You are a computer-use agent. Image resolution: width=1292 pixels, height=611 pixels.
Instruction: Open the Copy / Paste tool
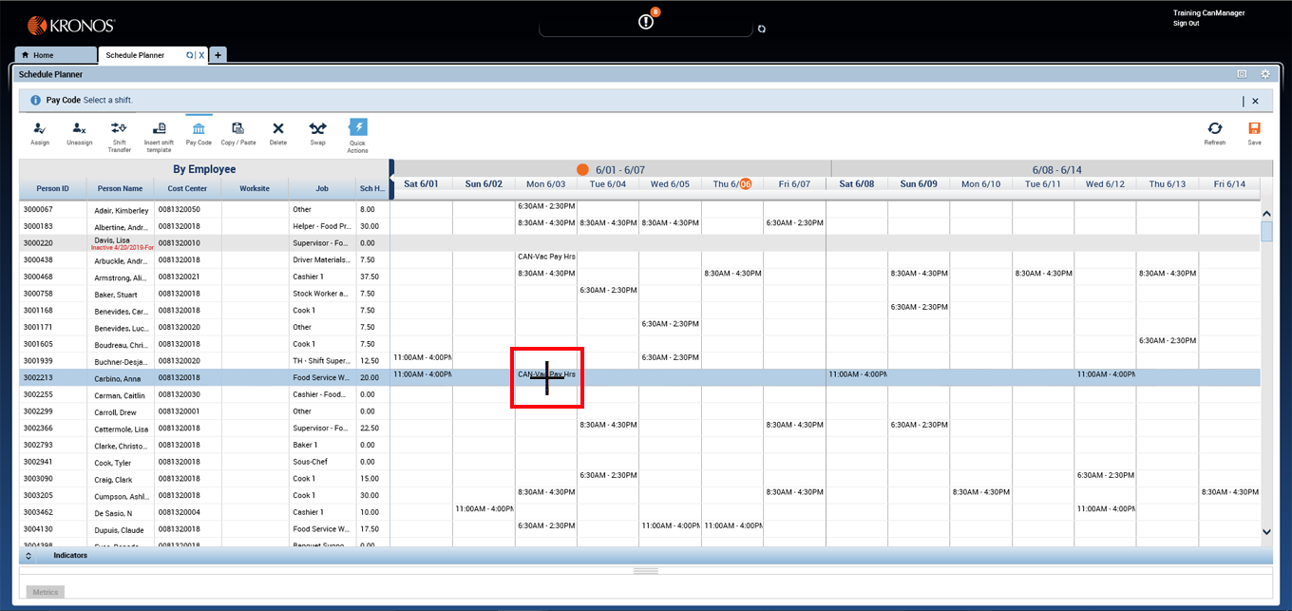coord(237,128)
